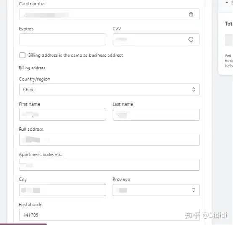
Task: Click the Province selector arrows icon
Action: (x=193, y=190)
